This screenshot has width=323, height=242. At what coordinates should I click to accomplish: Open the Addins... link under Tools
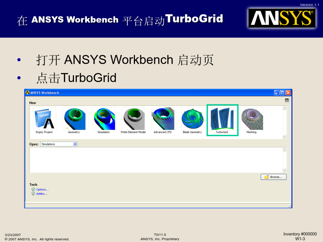click(42, 194)
